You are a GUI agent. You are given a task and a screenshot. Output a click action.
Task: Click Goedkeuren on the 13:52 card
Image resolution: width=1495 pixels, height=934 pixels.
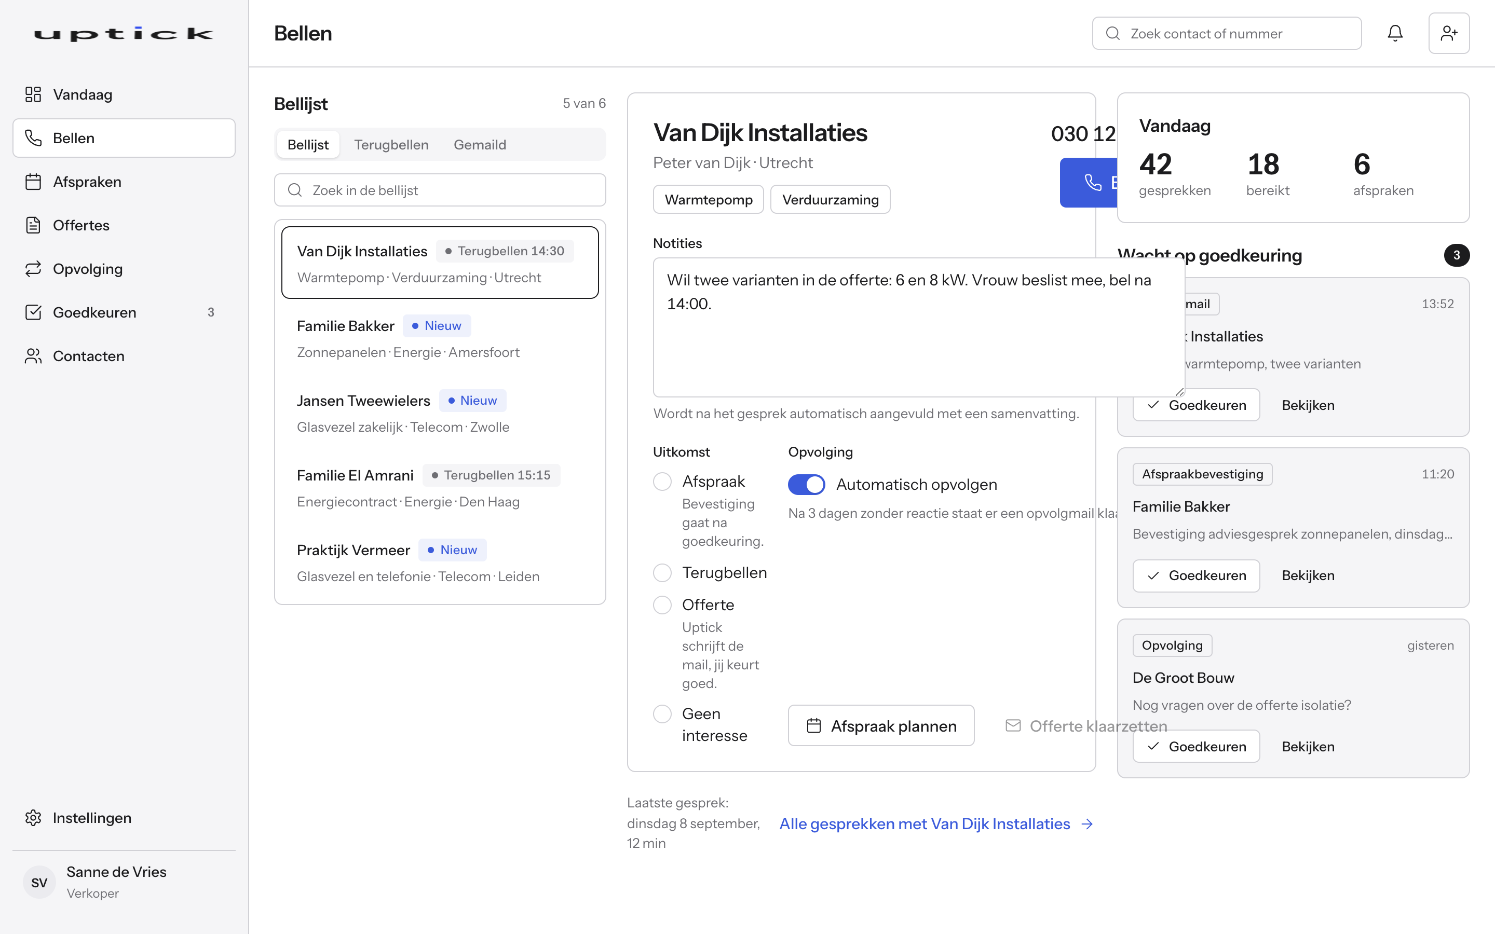1196,405
